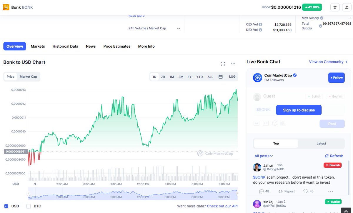The height and width of the screenshot is (213, 353).
Task: Click the 0.0000008561 price marker label
Action: (x=16, y=152)
